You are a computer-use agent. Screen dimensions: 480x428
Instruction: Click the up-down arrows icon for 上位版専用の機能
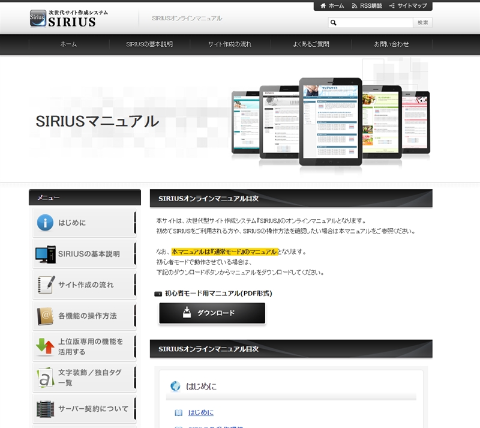coord(45,346)
